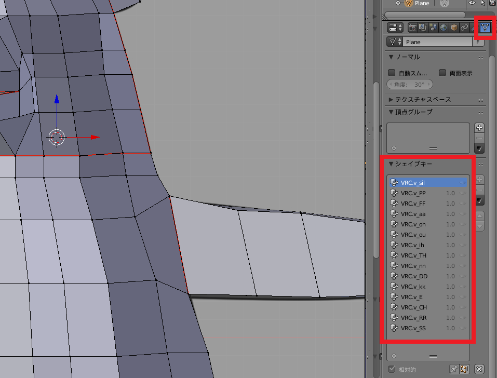Open the Render Layers properties tab
Viewport: 497px width, 378px height.
423,28
